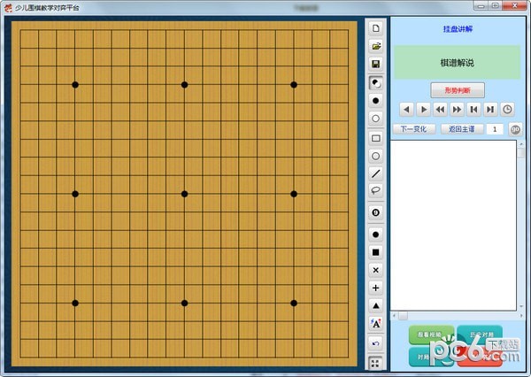Click the undo arrow icon

375,343
